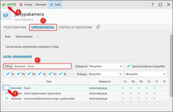Open help with the question mark icon
The width and height of the screenshot is (173, 112).
tap(152, 5)
